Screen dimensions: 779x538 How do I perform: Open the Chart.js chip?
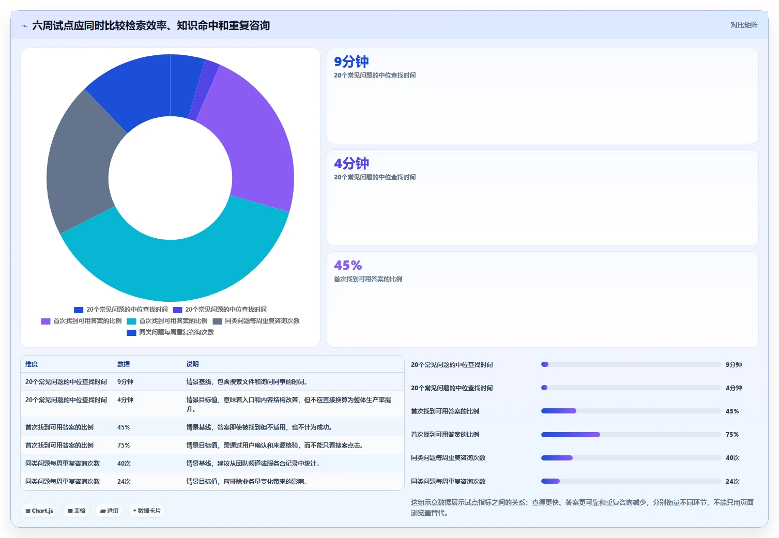click(x=39, y=511)
